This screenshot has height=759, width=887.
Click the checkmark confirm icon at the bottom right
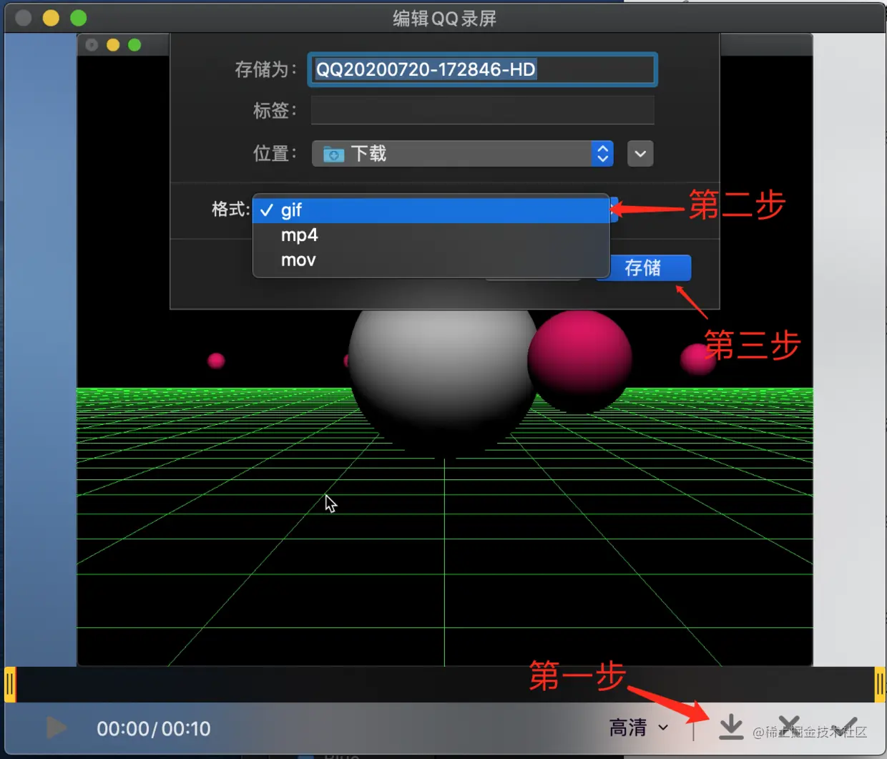[846, 725]
